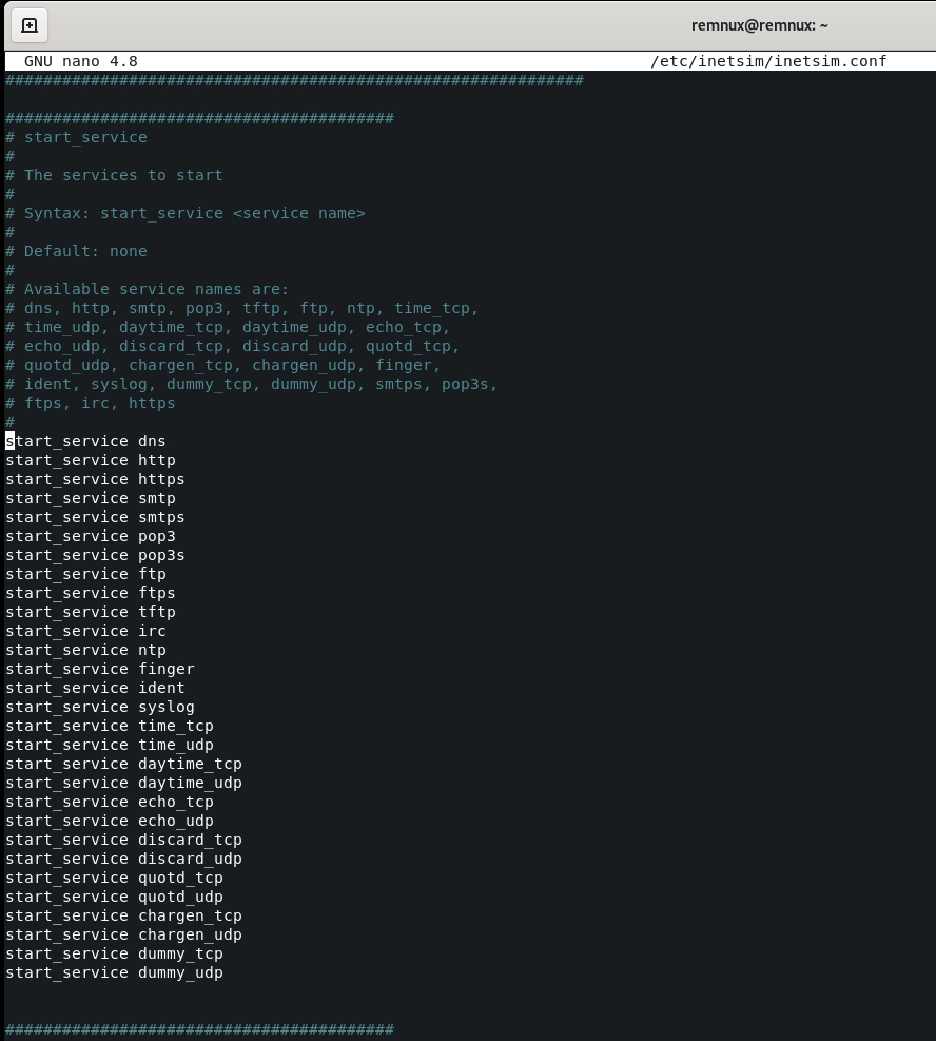
Task: Click the 'start_service discard_udp' line
Action: 123,859
